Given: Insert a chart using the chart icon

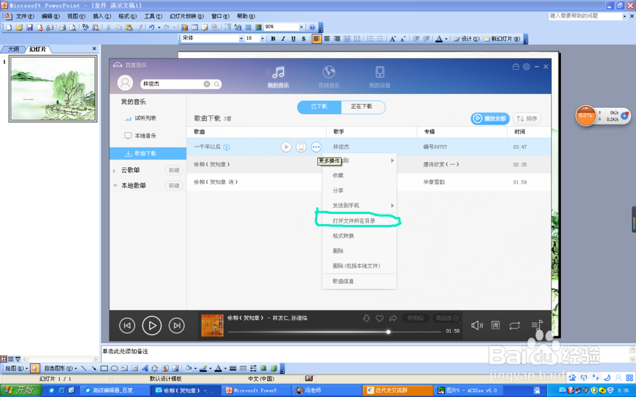Looking at the screenshot, I should [184, 27].
